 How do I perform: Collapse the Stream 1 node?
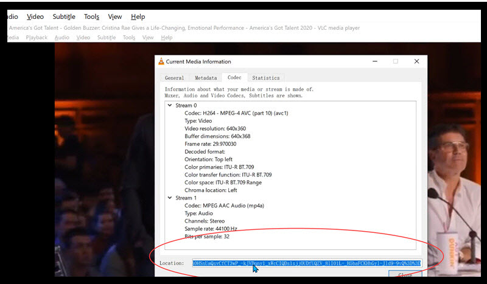pos(170,198)
